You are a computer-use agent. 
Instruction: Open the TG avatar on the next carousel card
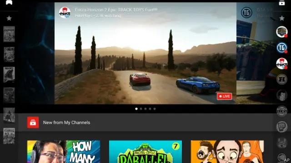[x=246, y=13]
